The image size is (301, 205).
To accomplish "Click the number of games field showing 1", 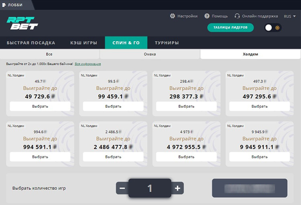I will (x=150, y=188).
